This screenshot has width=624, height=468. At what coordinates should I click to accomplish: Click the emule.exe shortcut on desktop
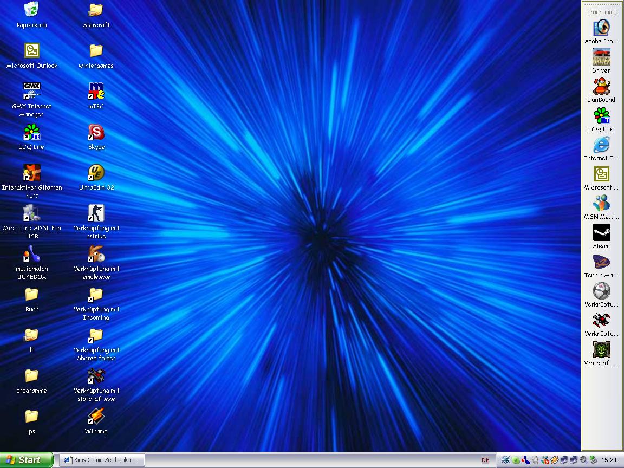pos(96,254)
